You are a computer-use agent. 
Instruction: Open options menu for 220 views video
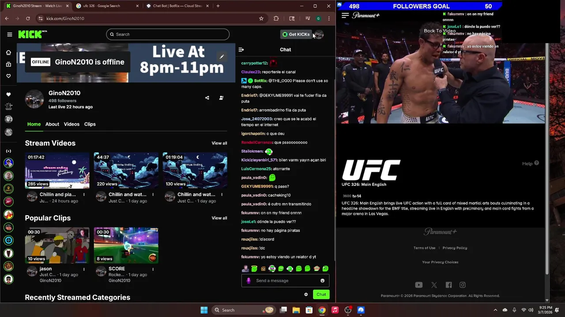(153, 194)
